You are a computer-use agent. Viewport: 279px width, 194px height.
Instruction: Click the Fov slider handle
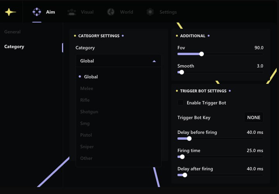(x=201, y=54)
